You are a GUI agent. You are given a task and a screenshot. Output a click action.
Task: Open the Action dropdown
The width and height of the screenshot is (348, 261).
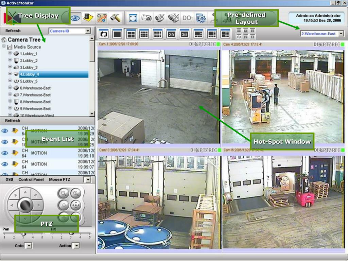click(76, 246)
